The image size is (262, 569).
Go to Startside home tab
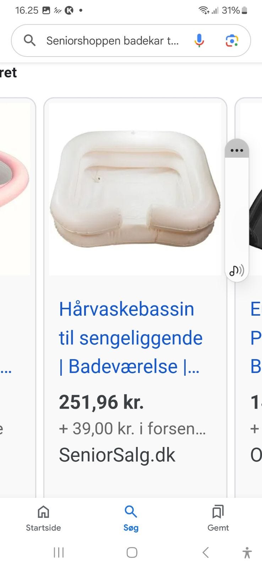tap(43, 518)
